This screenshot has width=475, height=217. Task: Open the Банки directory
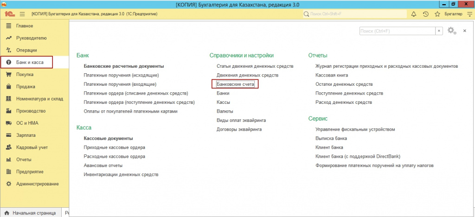pos(223,93)
